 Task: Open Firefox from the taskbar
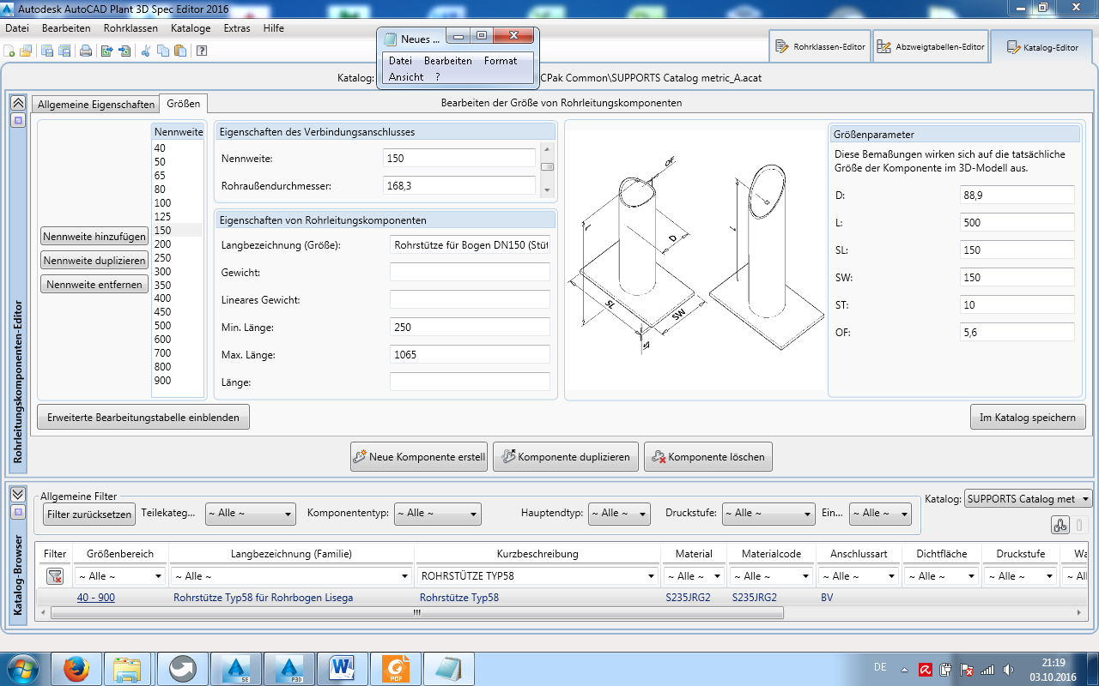76,669
